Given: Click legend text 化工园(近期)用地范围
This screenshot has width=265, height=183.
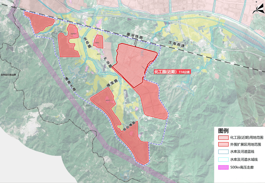Looking at the screenshot, I should [x=247, y=137].
